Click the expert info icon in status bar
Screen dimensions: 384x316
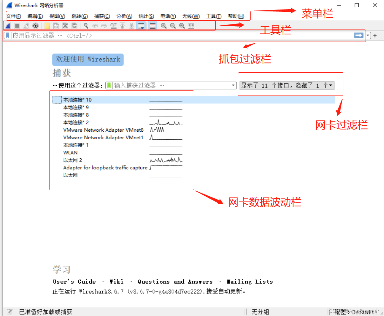pos(10,312)
